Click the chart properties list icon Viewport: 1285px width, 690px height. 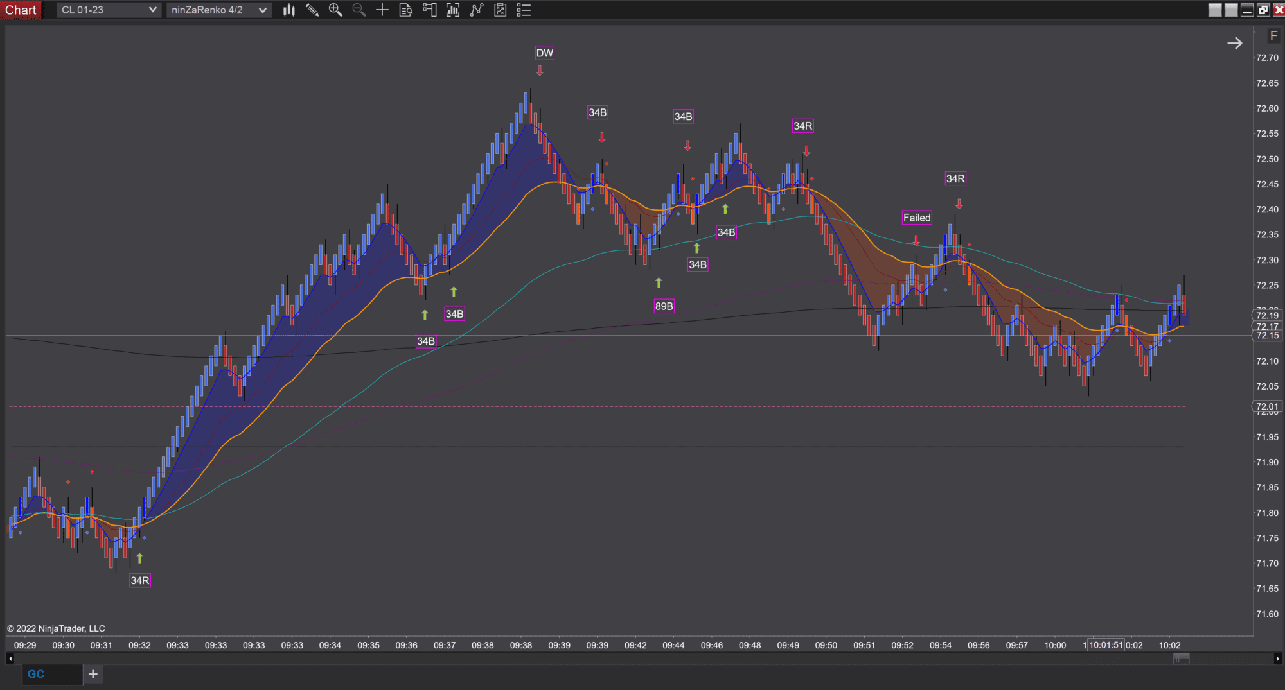click(524, 10)
